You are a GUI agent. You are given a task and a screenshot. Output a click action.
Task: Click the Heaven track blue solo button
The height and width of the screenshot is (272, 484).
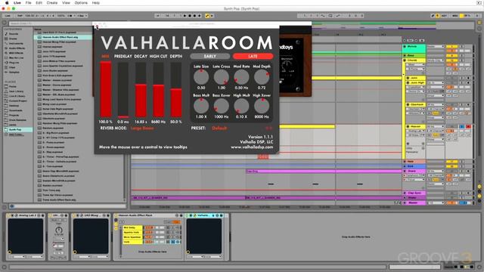[461, 126]
